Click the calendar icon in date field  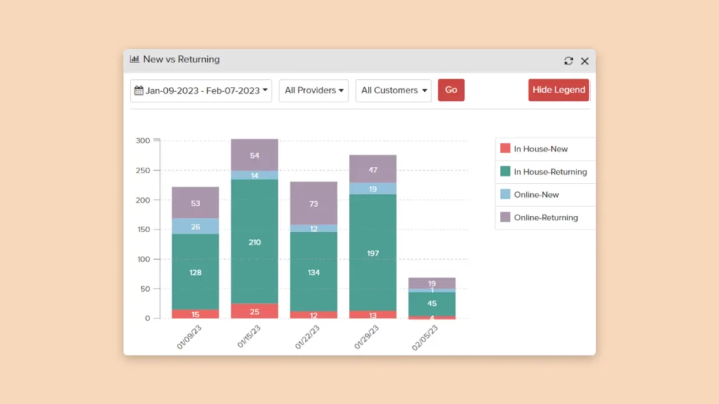(139, 90)
